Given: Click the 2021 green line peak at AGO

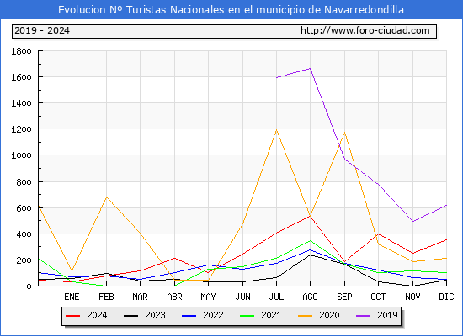Looking at the screenshot, I should pos(310,241).
